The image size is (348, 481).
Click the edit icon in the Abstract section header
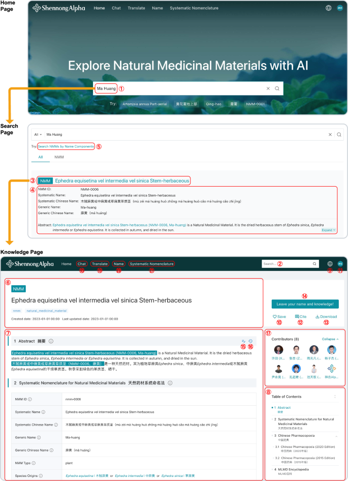243,341
